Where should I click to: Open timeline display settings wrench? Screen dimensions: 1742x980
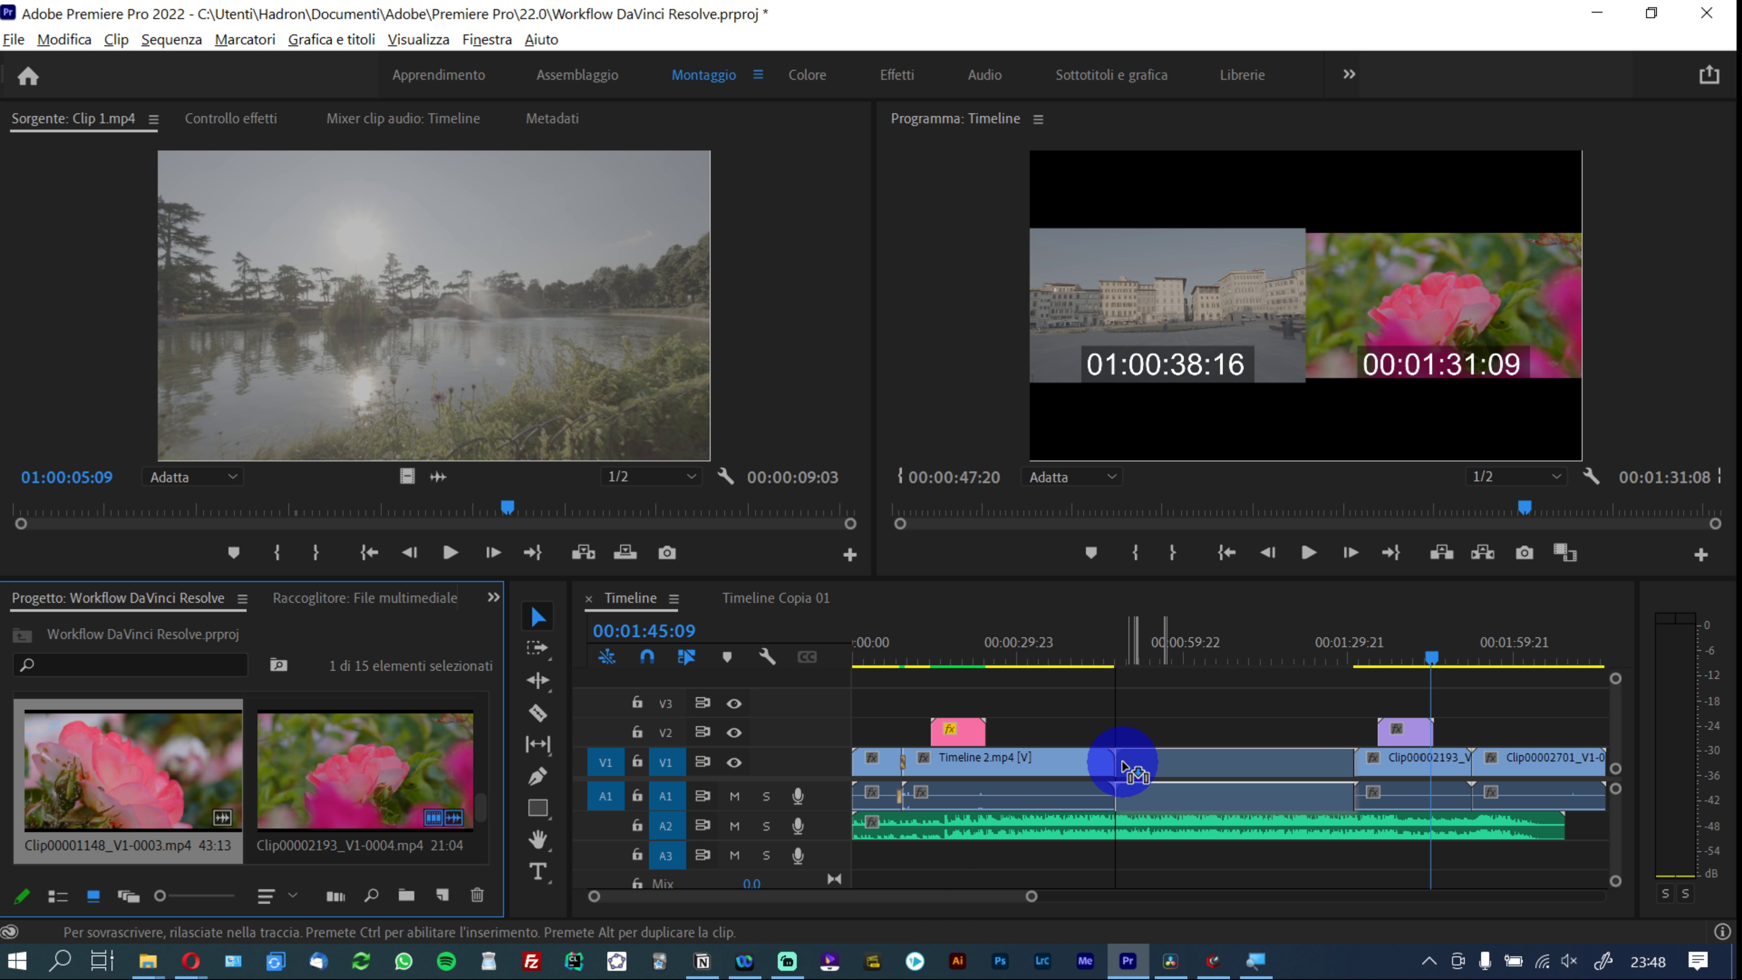click(767, 657)
